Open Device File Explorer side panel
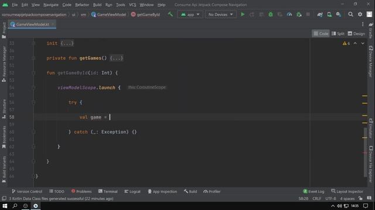Image resolution: width=375 pixels, height=210 pixels. coord(371,164)
